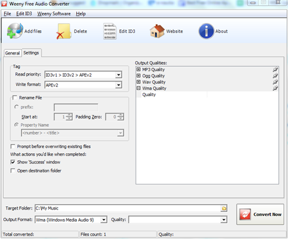288x239 pixels.
Task: Expand the MP3 Quality tree node
Action: pyautogui.click(x=139, y=69)
